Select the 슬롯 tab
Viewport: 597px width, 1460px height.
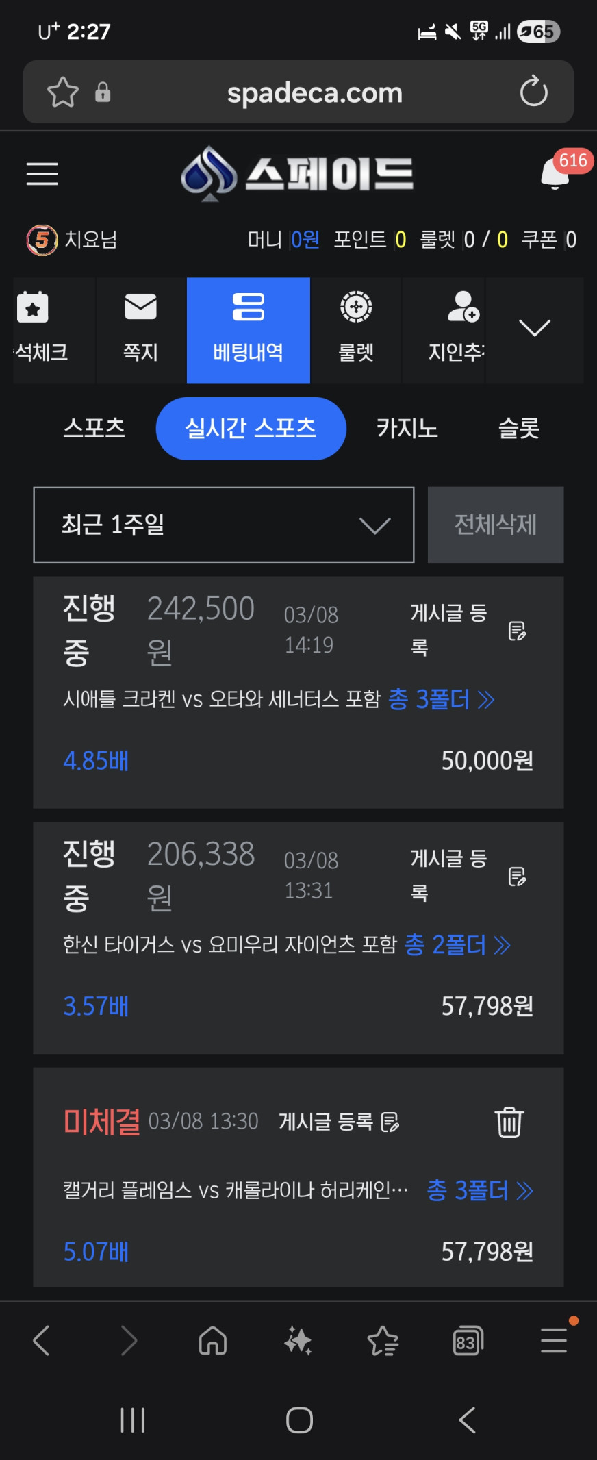(x=518, y=428)
